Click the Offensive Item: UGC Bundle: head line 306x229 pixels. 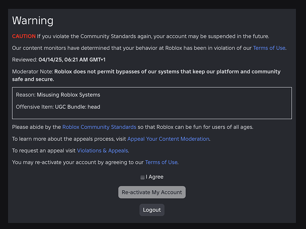pos(58,107)
